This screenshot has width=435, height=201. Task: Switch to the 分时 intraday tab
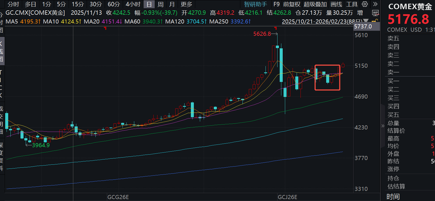pos(13,4)
